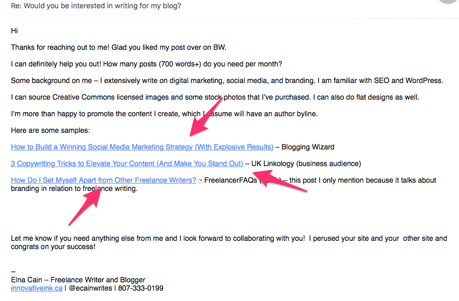Viewport: 459px width, 301px height.
Task: Open the Social Media Marketing Strategy link
Action: click(142, 147)
